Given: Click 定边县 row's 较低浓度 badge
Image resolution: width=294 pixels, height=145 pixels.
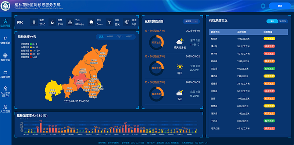Looking at the screenshot, I should coord(269,68).
